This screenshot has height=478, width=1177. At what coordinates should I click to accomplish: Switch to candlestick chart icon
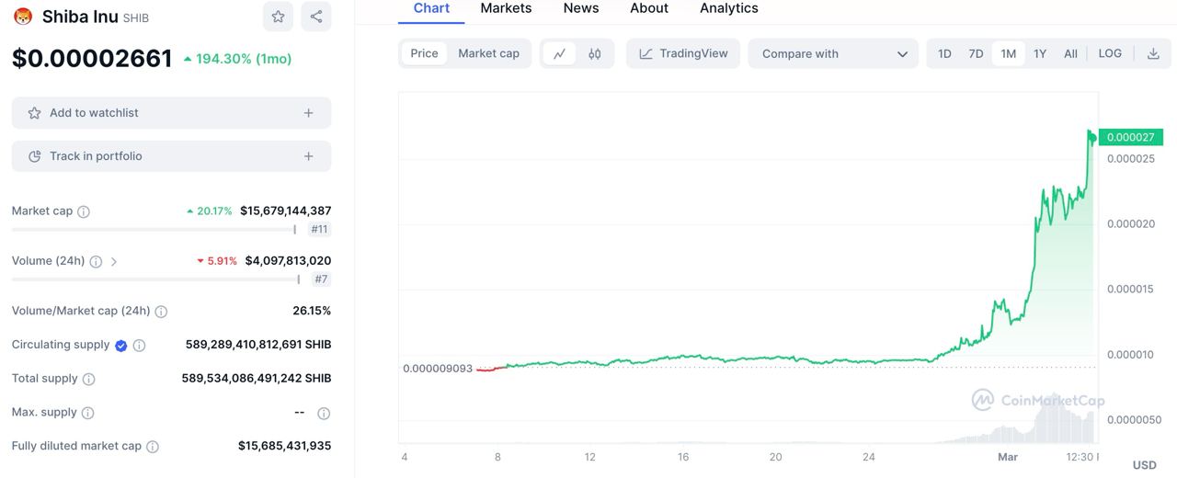[595, 53]
